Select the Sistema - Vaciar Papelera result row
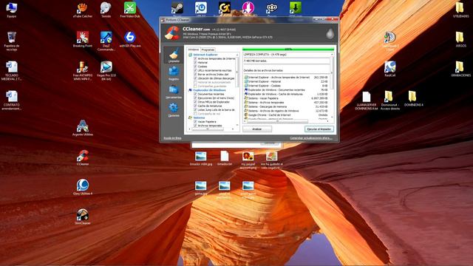The height and width of the screenshot is (266, 473). point(286,98)
